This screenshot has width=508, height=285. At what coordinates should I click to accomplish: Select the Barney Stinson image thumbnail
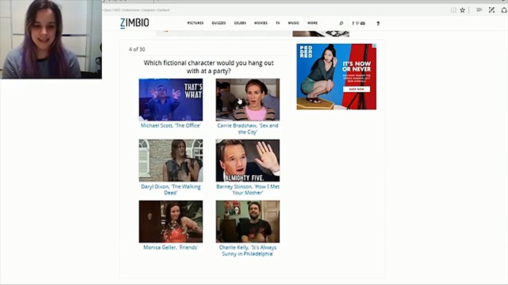[x=248, y=160]
